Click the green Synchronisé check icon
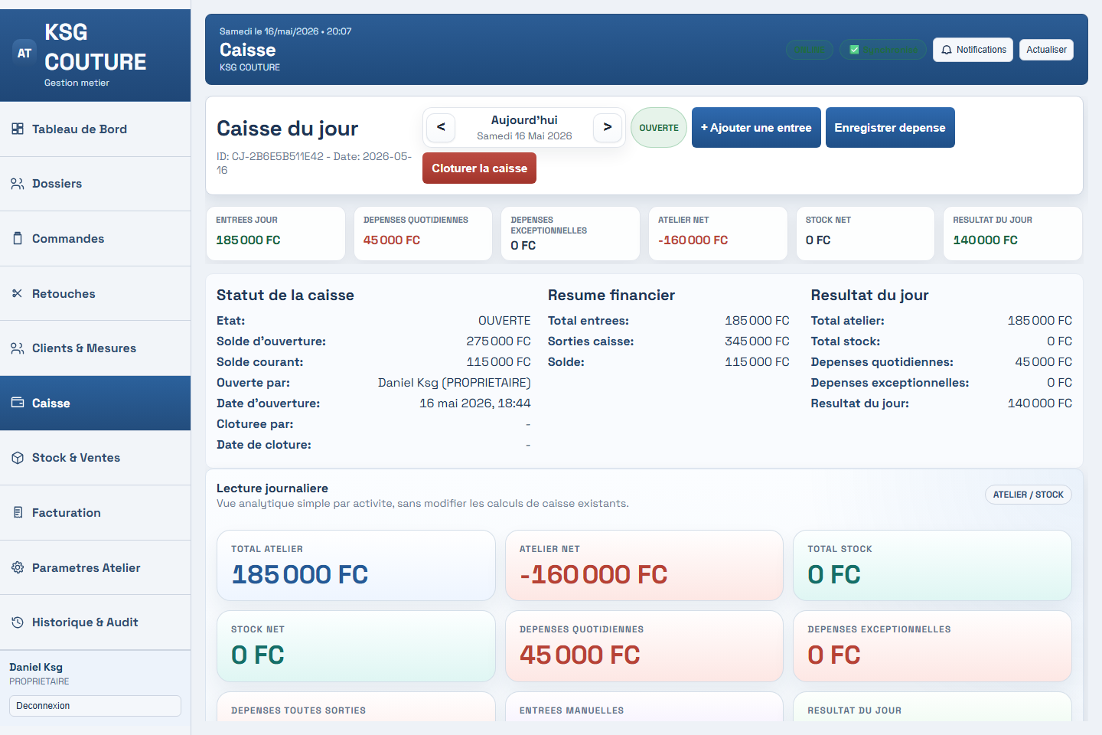Screen dimensions: 1102x735 854,50
